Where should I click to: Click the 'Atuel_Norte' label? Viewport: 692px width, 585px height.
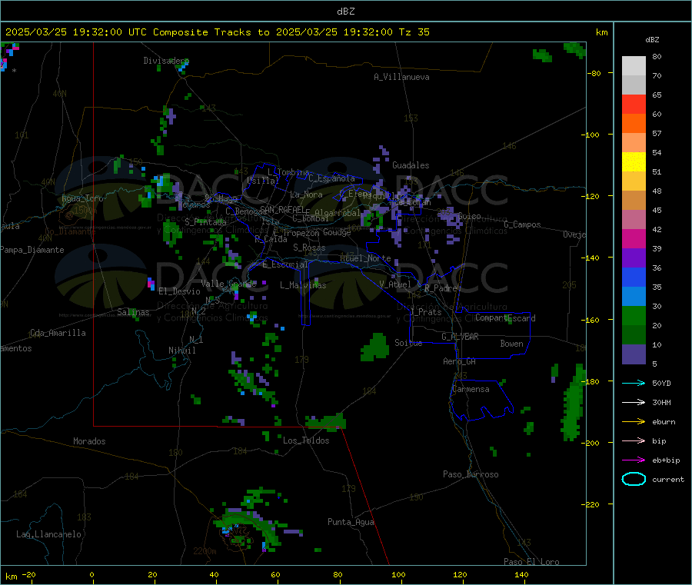365,258
